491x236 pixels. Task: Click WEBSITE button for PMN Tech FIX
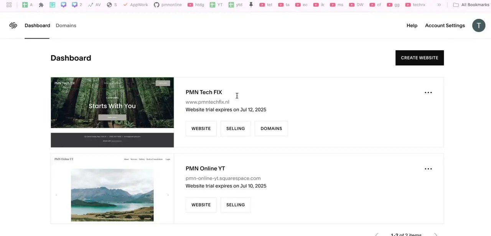click(x=201, y=128)
